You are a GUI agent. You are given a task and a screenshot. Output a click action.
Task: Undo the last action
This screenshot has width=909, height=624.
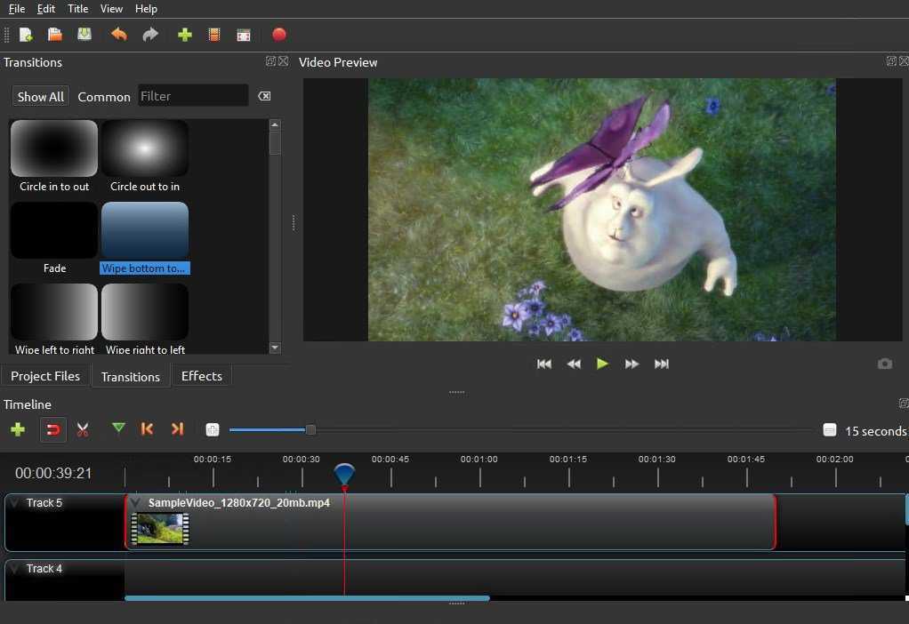[119, 35]
